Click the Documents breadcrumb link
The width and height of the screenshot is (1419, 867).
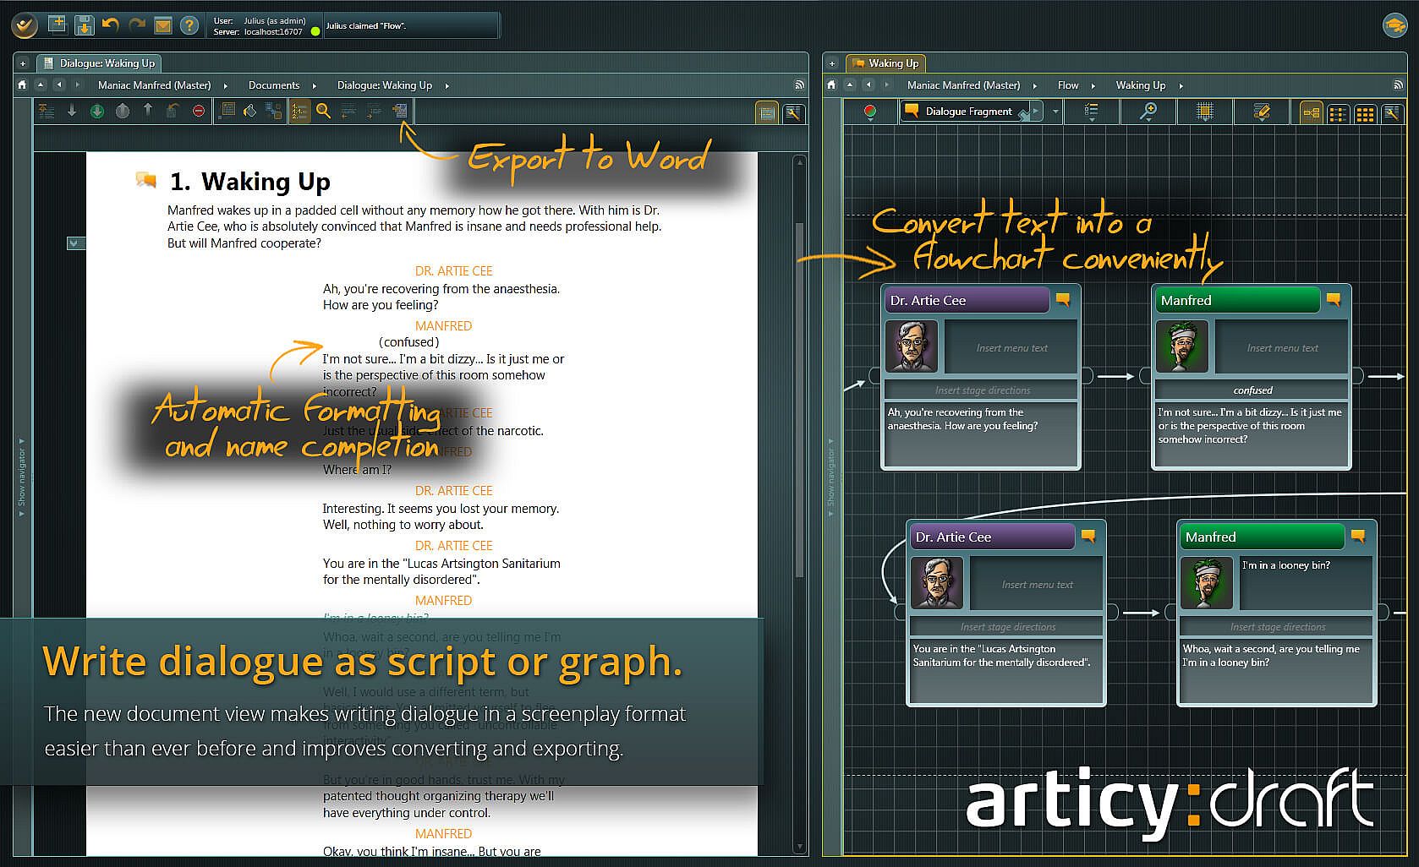pyautogui.click(x=274, y=85)
